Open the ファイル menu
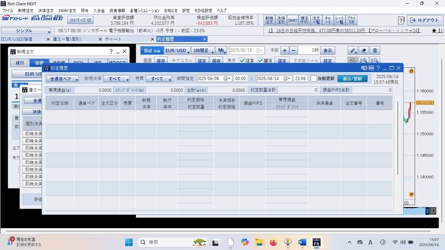This screenshot has height=250, width=445. click(8, 11)
